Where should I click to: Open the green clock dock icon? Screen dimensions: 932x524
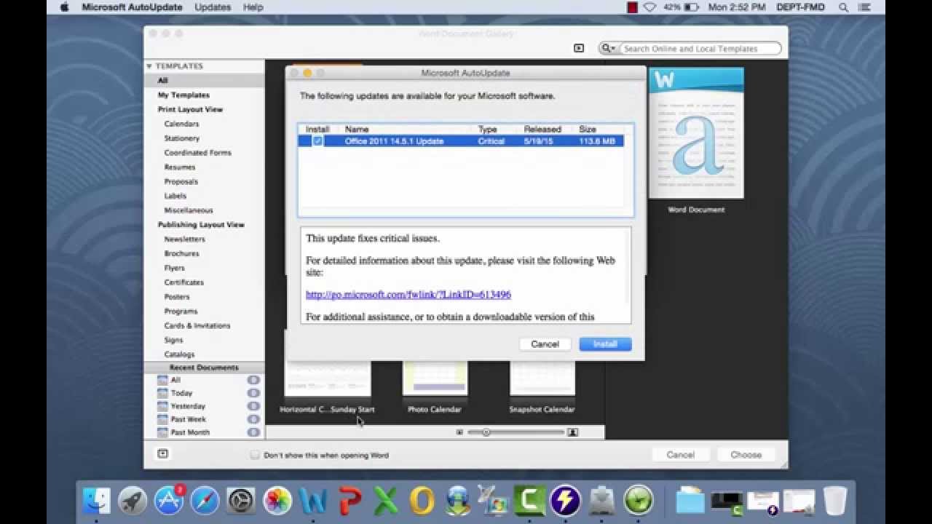click(x=639, y=500)
